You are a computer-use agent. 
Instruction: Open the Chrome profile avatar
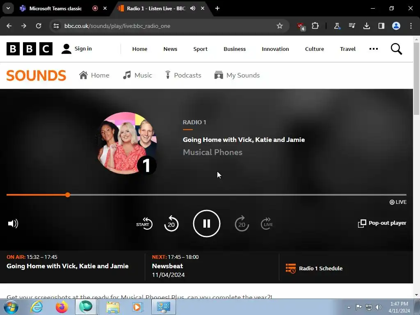pyautogui.click(x=396, y=26)
